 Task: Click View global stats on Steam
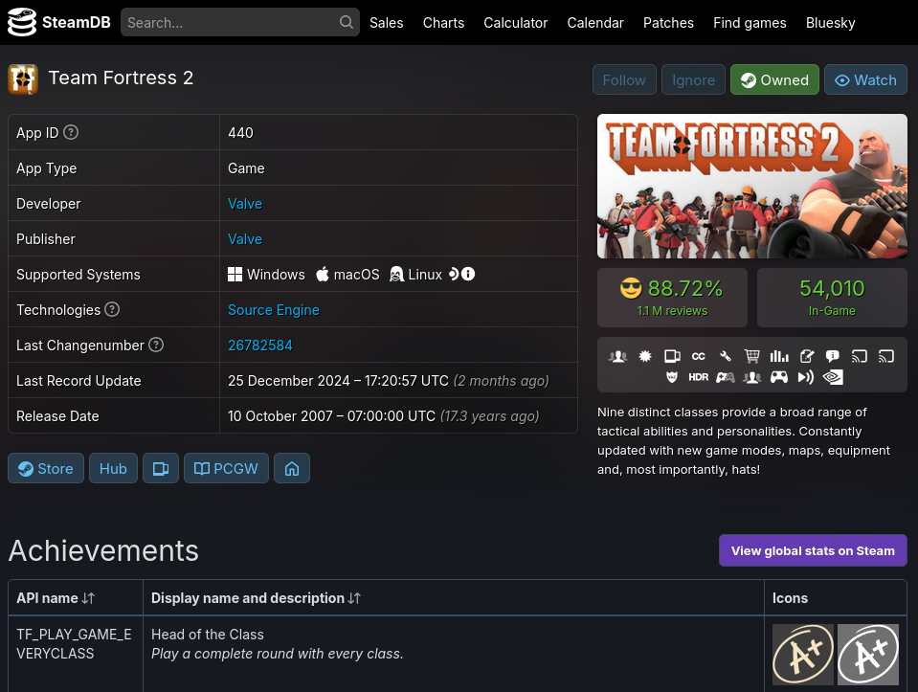point(813,550)
